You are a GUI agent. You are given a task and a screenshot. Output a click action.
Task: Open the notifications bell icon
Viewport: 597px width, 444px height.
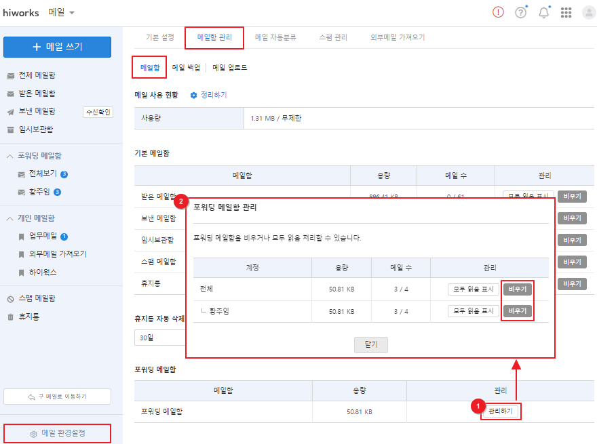543,13
